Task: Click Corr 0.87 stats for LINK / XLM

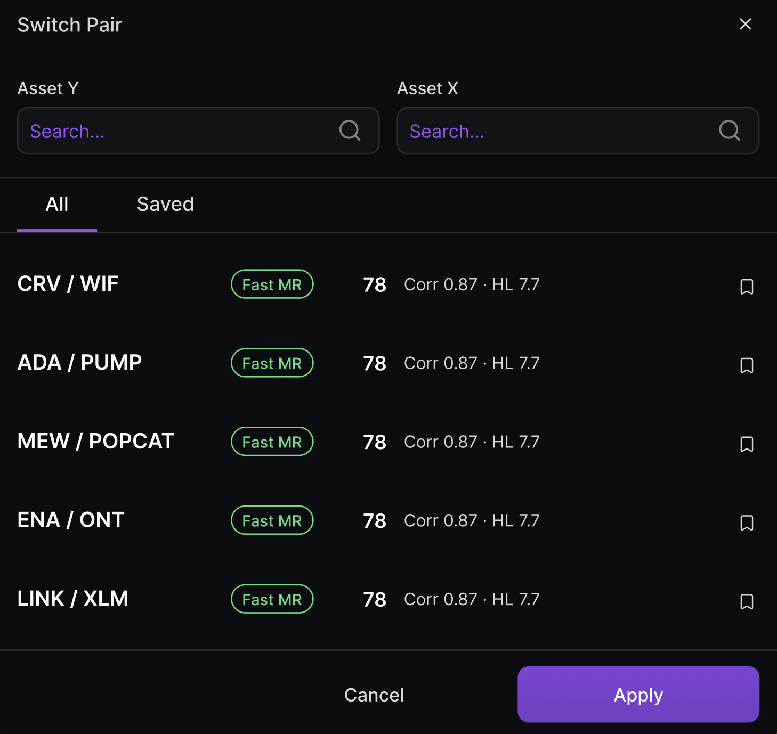Action: tap(472, 599)
